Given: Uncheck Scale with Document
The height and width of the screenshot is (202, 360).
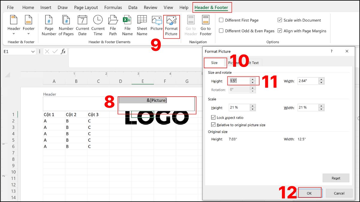Looking at the screenshot, I should coord(280,20).
